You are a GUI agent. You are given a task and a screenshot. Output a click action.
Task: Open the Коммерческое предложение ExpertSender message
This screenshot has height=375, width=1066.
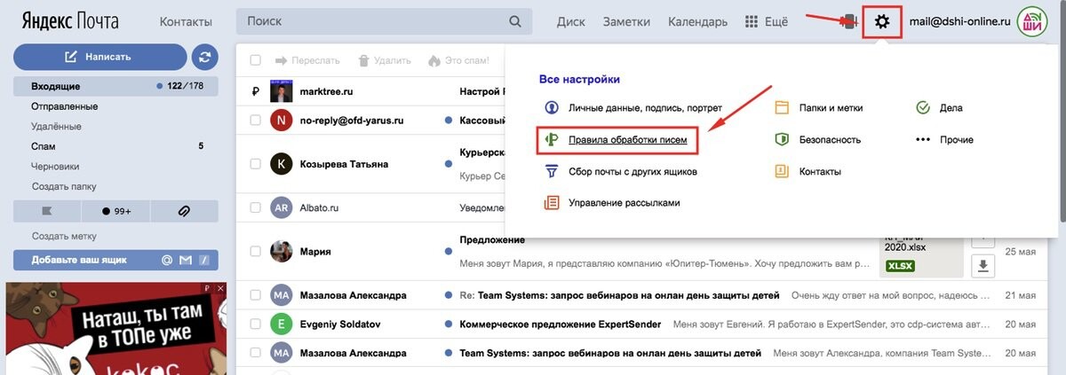(x=561, y=324)
